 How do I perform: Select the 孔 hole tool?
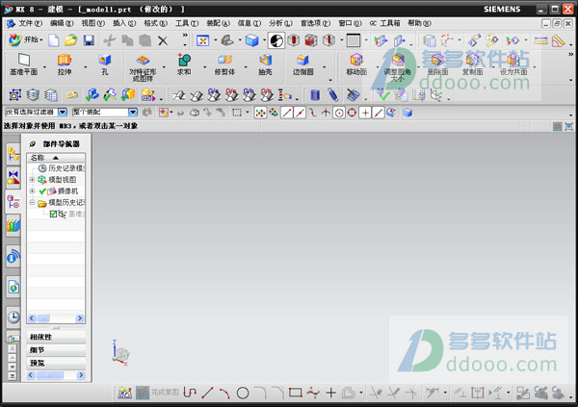(x=105, y=64)
